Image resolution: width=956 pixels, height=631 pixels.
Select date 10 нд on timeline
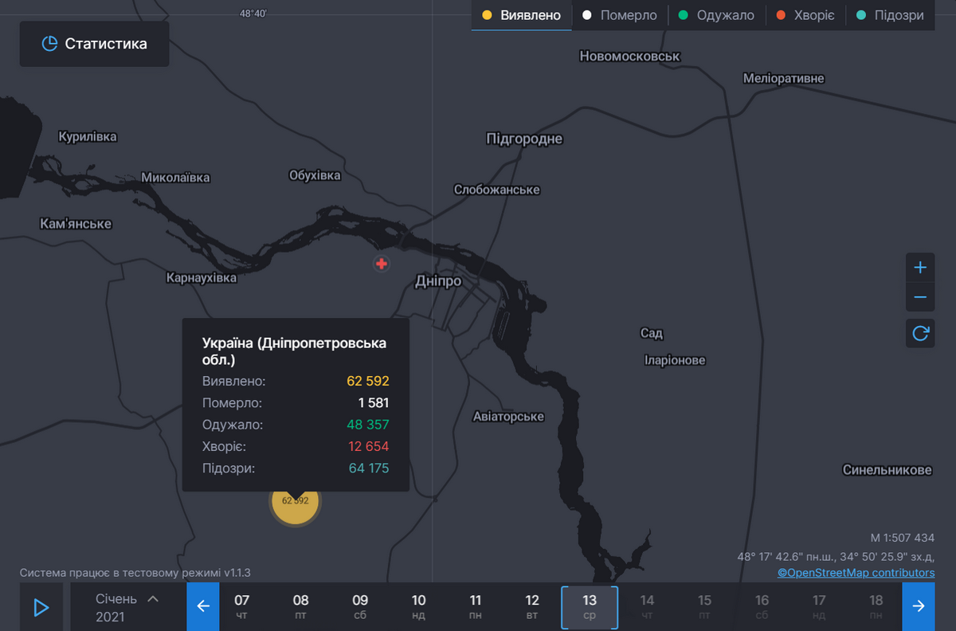[x=419, y=606]
